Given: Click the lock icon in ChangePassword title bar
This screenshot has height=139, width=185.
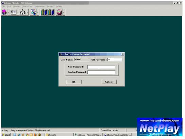Looking at the screenshot, I should [x=61, y=54].
